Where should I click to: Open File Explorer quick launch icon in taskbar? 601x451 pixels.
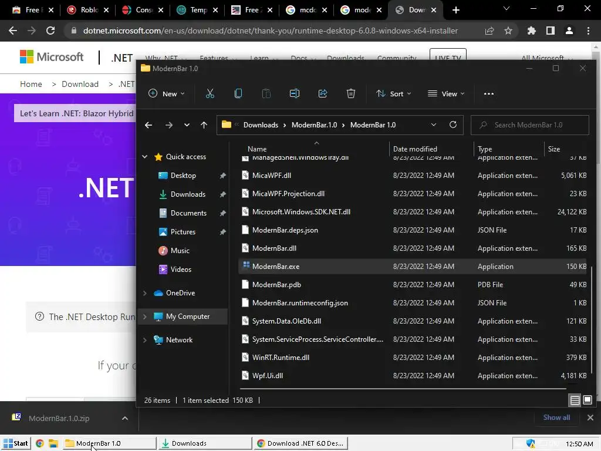[53, 443]
